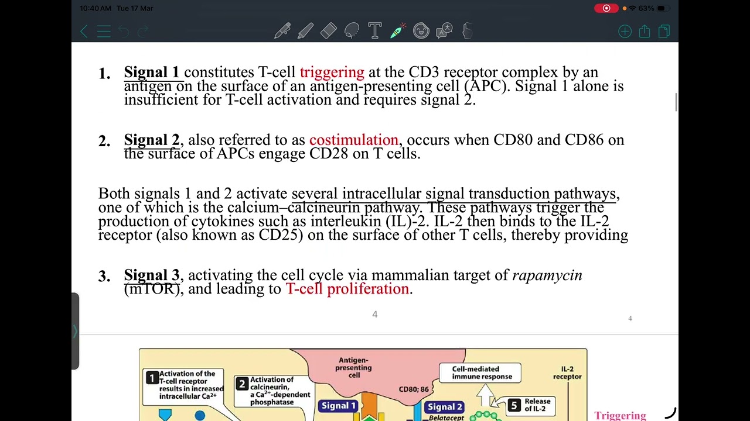The width and height of the screenshot is (750, 421).
Task: Open the share export menu
Action: (x=645, y=31)
